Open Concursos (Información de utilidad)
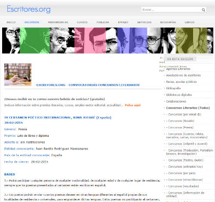Screen dimensions: 215x202 click(x=185, y=194)
